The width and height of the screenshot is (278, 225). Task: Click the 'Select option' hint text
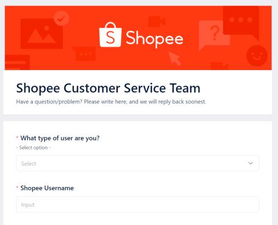tap(33, 148)
